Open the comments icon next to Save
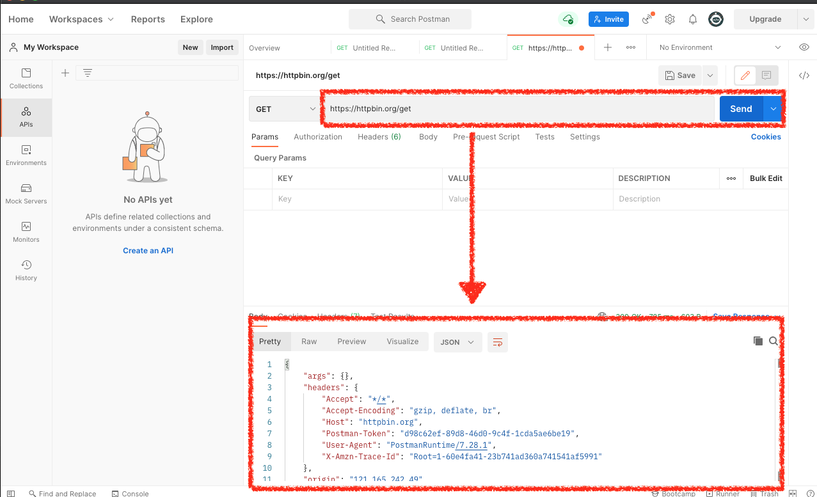This screenshot has height=497, width=817. (766, 75)
